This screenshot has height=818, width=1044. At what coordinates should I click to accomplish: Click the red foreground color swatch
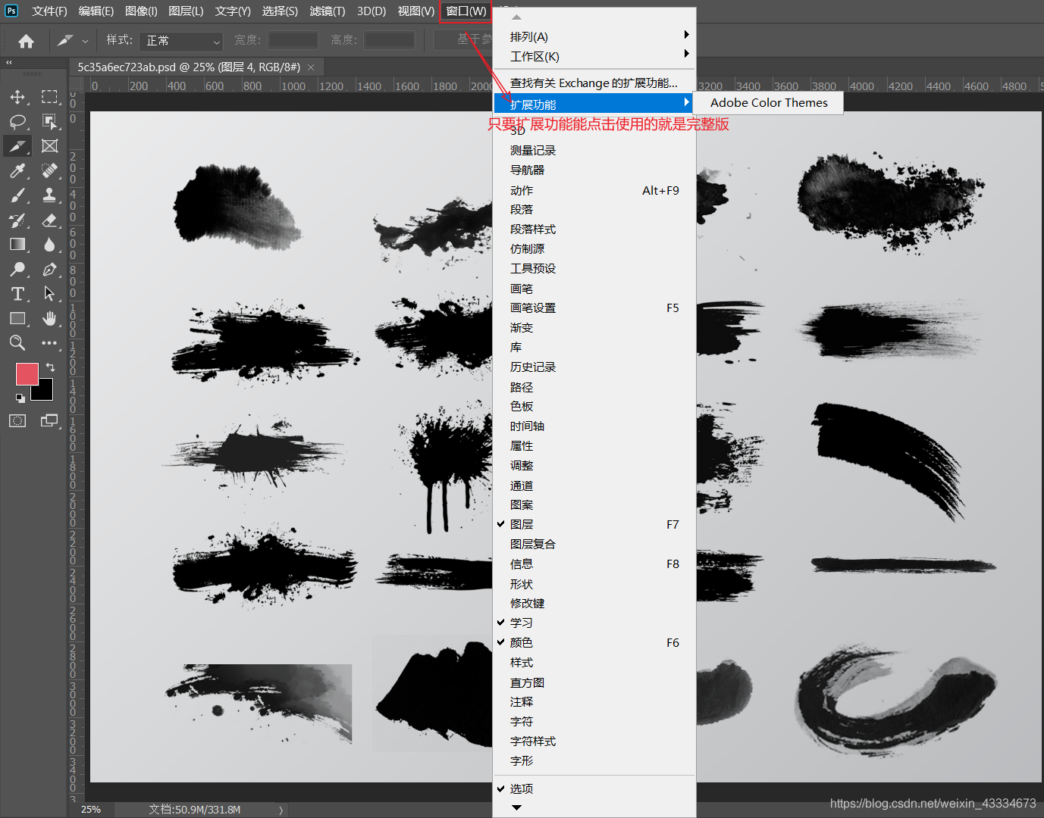27,374
